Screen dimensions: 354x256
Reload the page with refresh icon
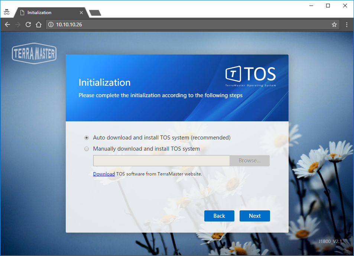tap(28, 24)
